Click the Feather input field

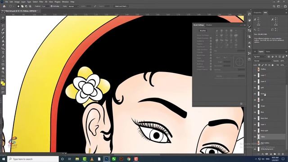point(45,6)
